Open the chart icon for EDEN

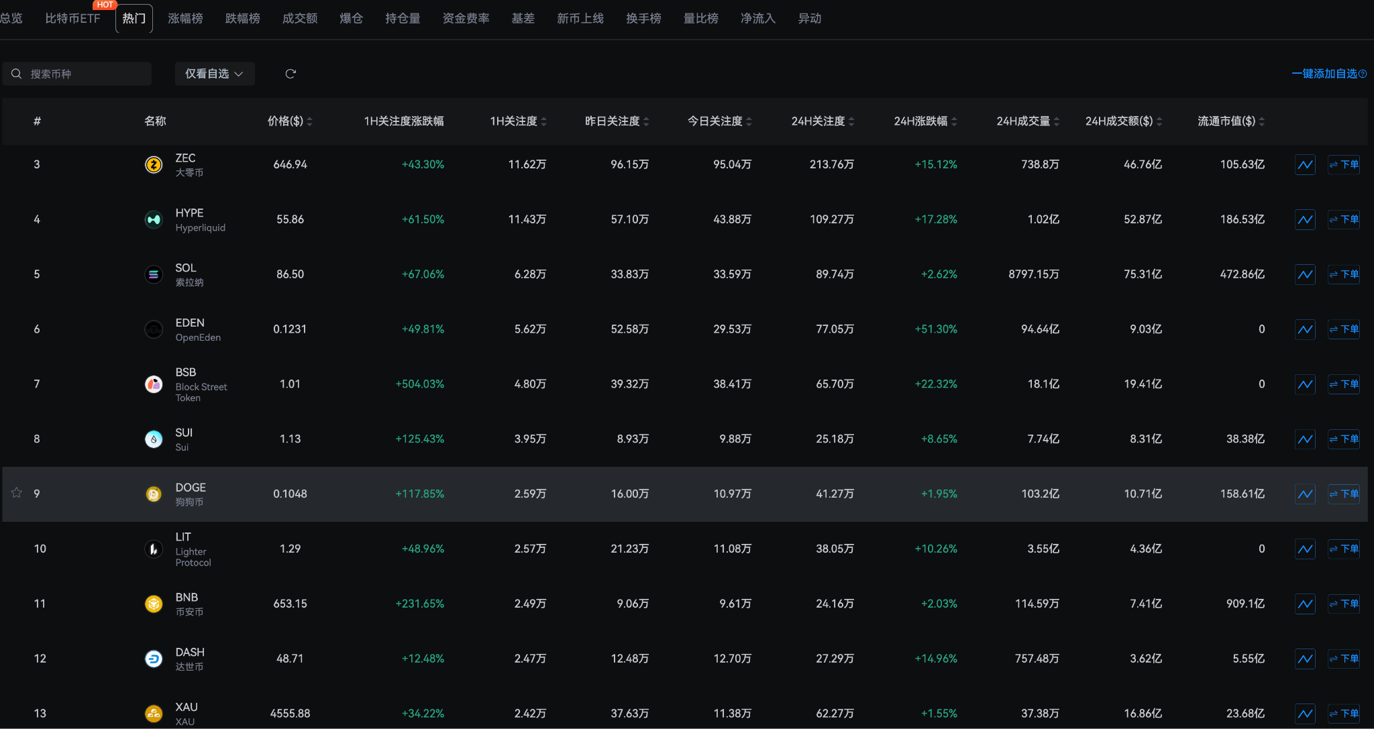pos(1305,329)
